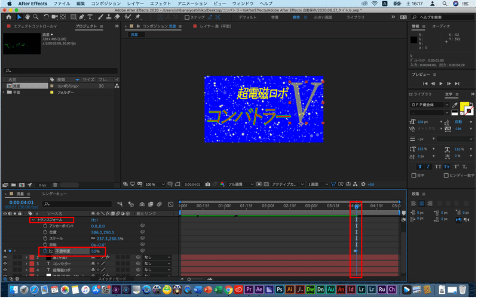Select the Pan Behind anchor point tool
This screenshot has width=478, height=298.
point(63,17)
